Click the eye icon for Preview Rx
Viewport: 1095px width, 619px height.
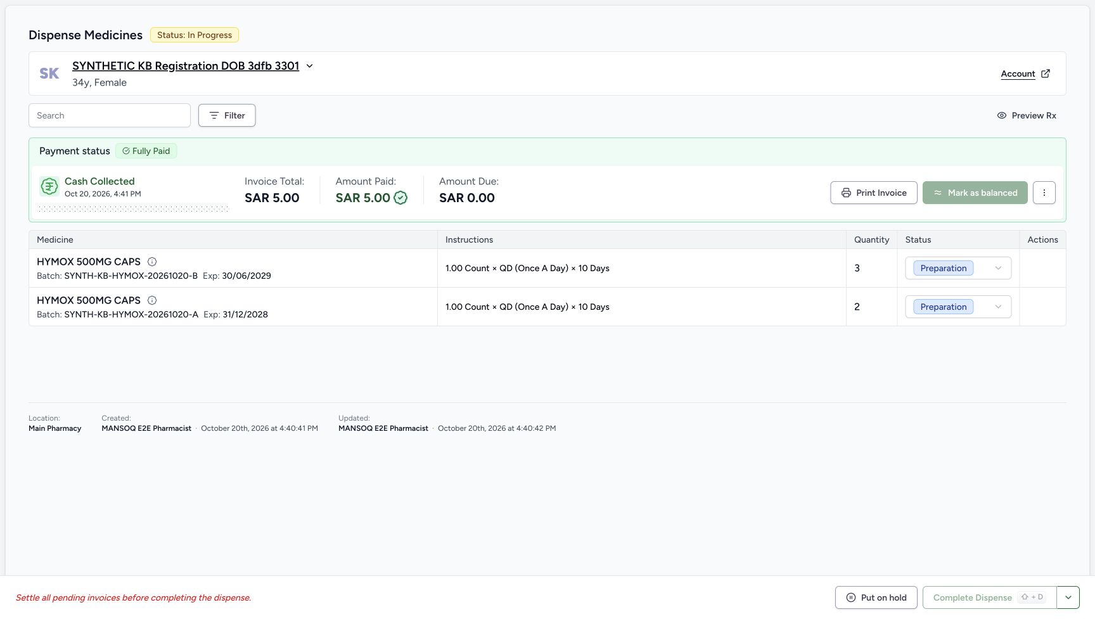pyautogui.click(x=1002, y=115)
